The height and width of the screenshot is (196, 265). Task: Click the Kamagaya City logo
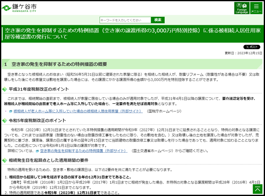point(19,8)
